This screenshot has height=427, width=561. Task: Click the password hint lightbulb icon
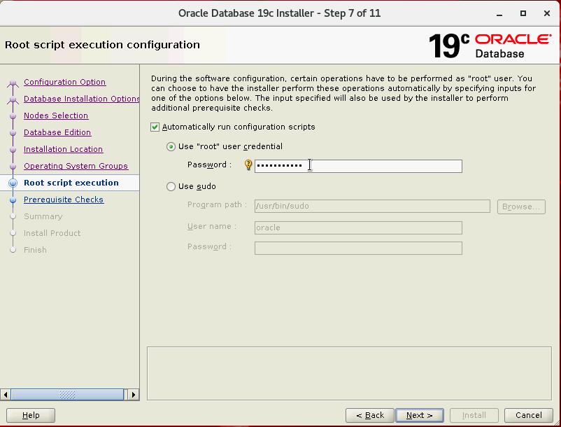[248, 165]
